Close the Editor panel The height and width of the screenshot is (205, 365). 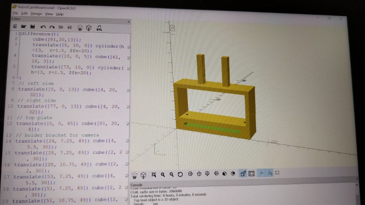[128, 21]
